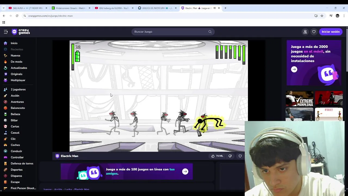Open First Person Shooter category
The height and width of the screenshot is (196, 348).
pyautogui.click(x=23, y=188)
